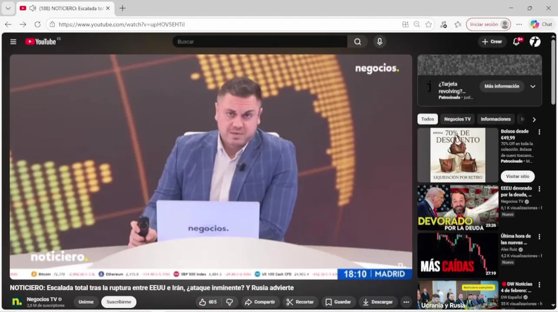Open the browser settings ellipsis menu
558x312 pixels.
[519, 24]
